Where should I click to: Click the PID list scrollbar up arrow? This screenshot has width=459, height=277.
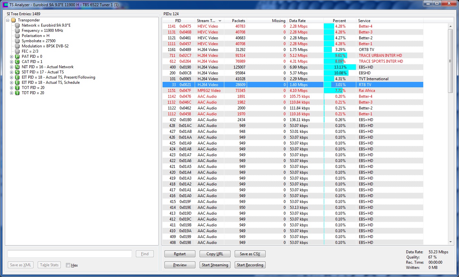(x=451, y=26)
